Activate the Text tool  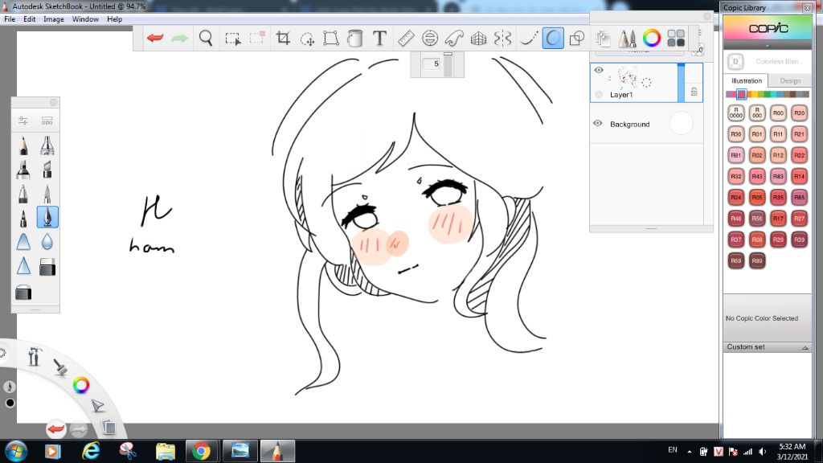coord(379,39)
